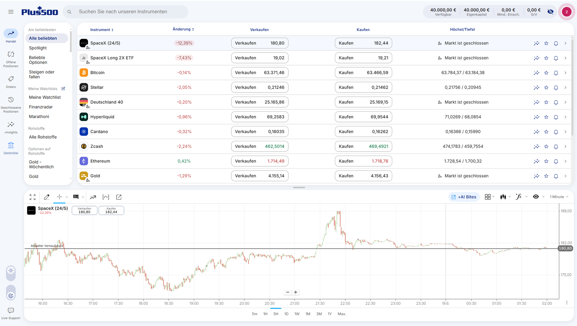Sort by Änderung column

click(183, 29)
